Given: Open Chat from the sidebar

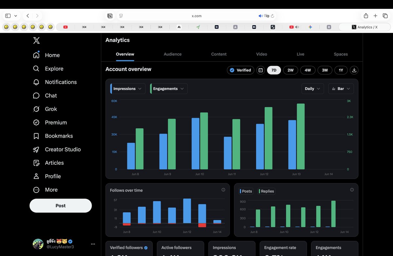Looking at the screenshot, I should tap(45, 96).
